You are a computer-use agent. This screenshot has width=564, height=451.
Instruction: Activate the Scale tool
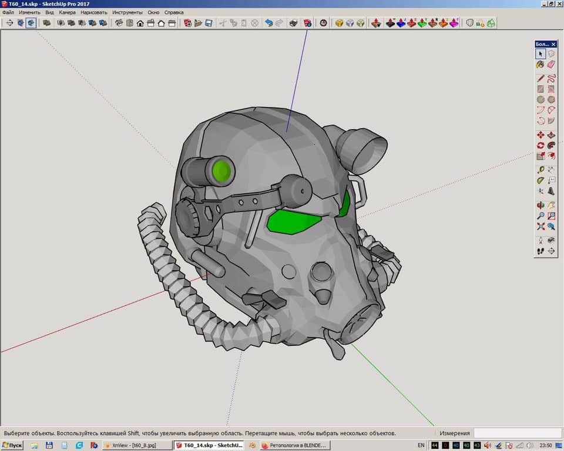540,156
